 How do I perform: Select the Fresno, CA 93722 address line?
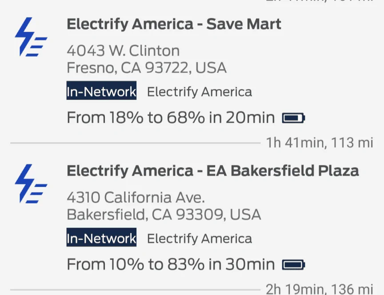click(147, 68)
